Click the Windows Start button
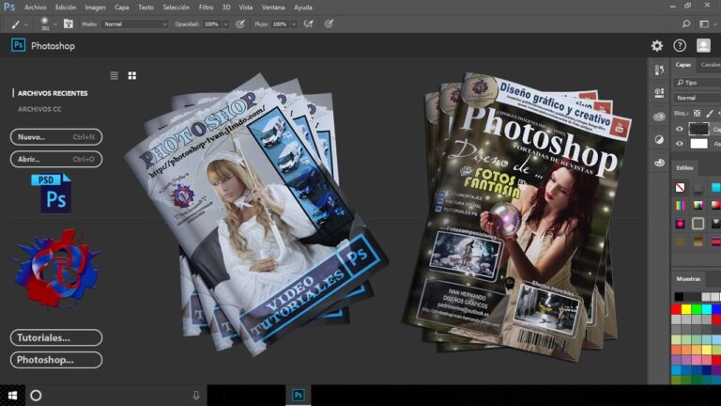This screenshot has height=406, width=721. pos(12,396)
